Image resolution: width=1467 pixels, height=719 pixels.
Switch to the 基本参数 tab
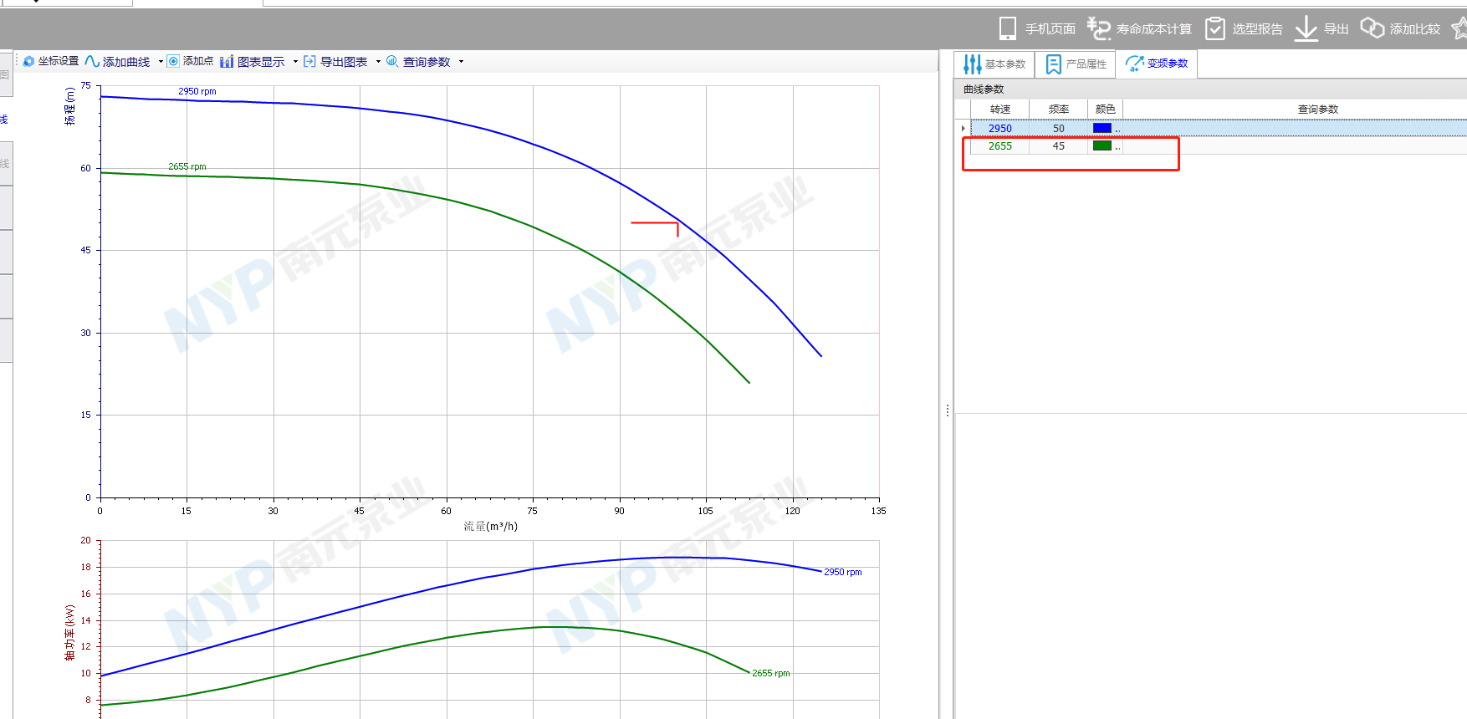tap(994, 64)
